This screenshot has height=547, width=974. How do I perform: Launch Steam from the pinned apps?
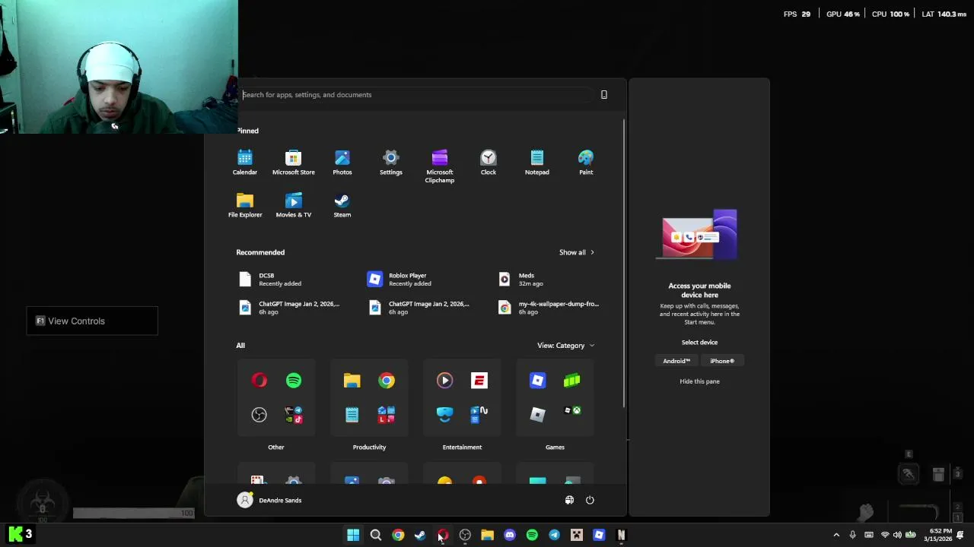click(342, 204)
